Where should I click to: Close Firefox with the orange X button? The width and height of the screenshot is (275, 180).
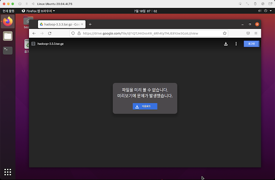tap(257, 24)
